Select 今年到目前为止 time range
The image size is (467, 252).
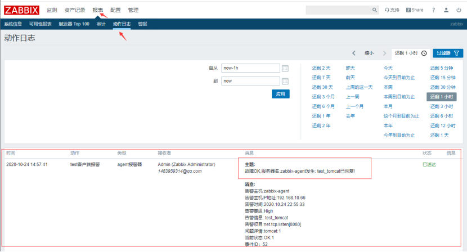pyautogui.click(x=399, y=135)
